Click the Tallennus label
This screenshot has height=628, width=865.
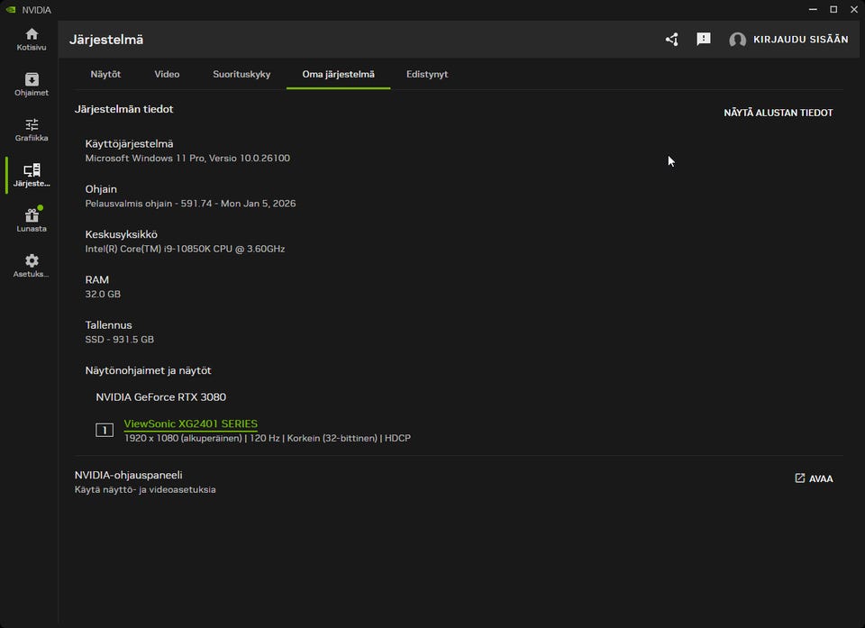(108, 325)
